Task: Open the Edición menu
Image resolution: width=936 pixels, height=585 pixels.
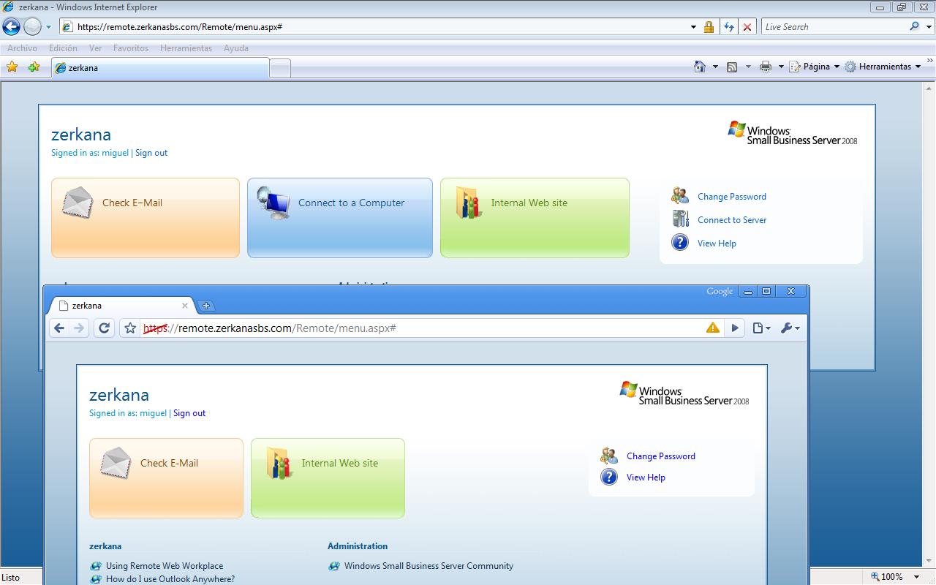Action: [x=63, y=48]
